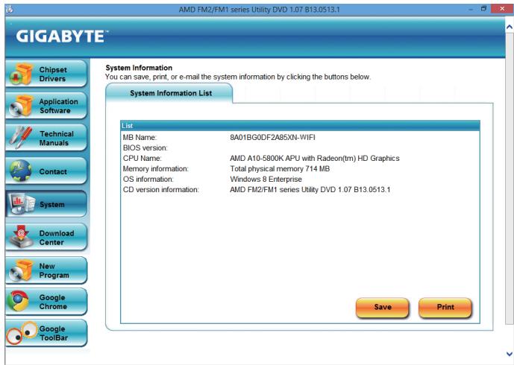The height and width of the screenshot is (365, 514).
Task: Close the Utility DVD window
Action: pos(502,9)
